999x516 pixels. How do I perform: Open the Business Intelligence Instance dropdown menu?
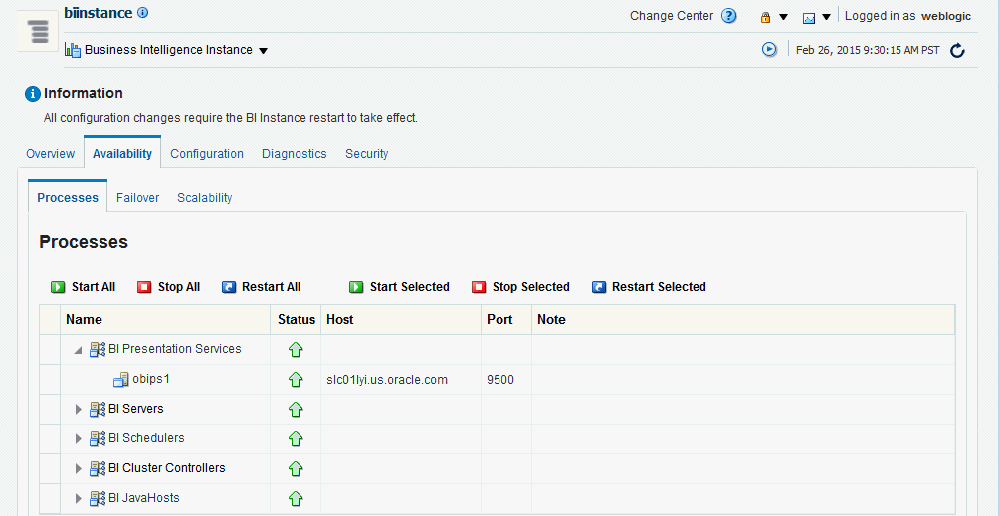point(263,51)
